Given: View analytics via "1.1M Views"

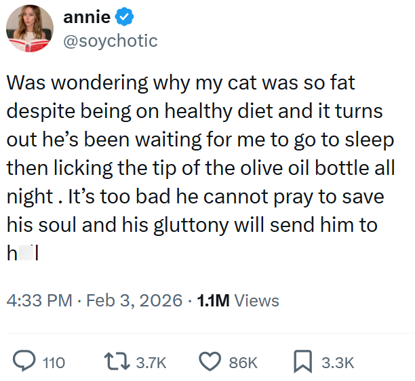Looking at the screenshot, I should [237, 300].
